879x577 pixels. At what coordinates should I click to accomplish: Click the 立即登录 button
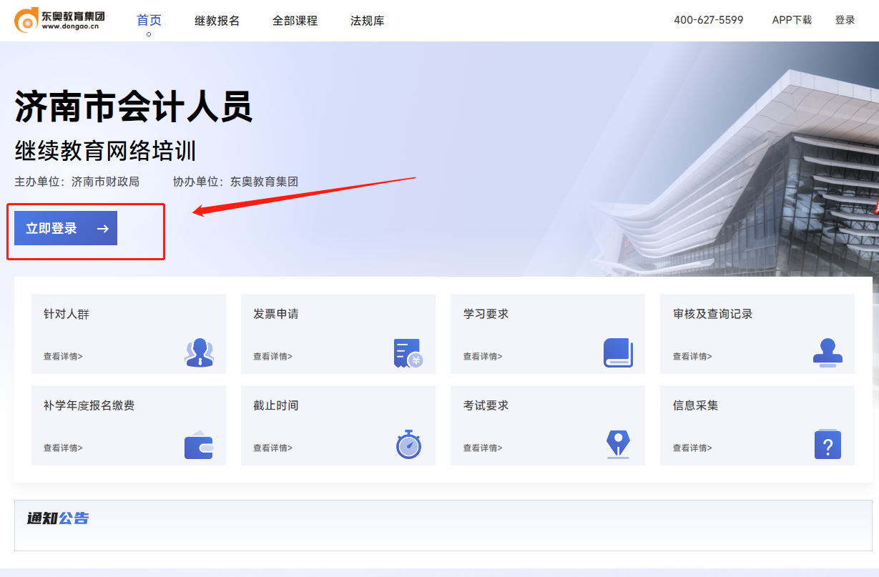click(x=65, y=227)
